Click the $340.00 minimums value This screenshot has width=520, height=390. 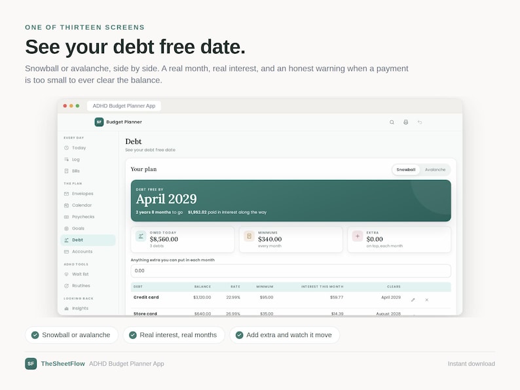click(270, 239)
